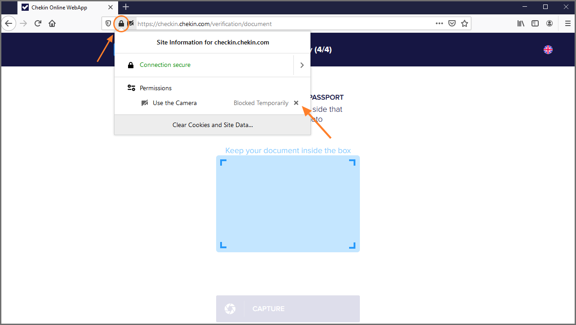Click the padlock site information icon

[x=121, y=23]
